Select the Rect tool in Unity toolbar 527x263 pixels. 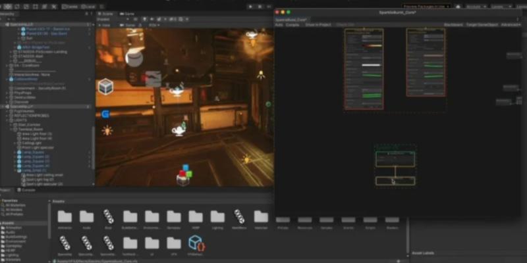coord(36,7)
